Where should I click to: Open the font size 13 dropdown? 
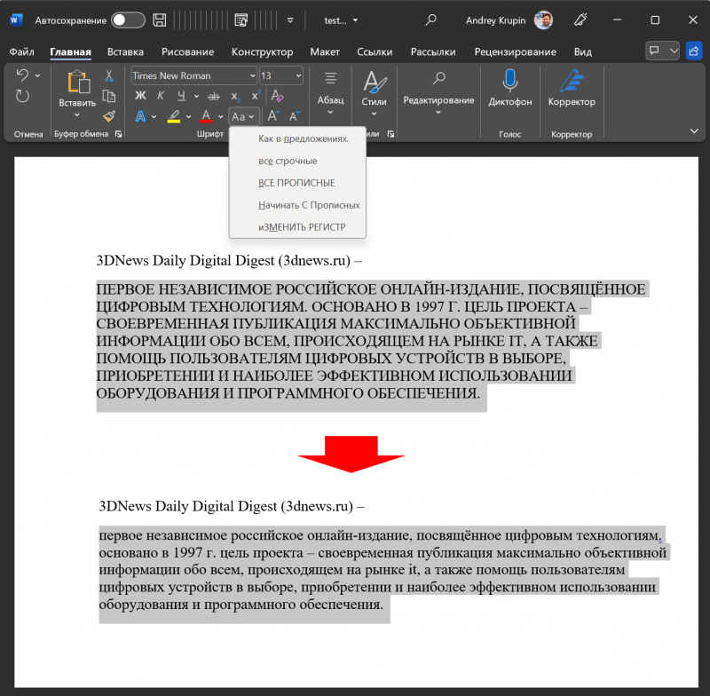(x=297, y=76)
